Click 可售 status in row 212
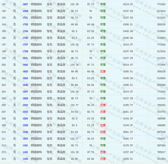 pos(103,145)
